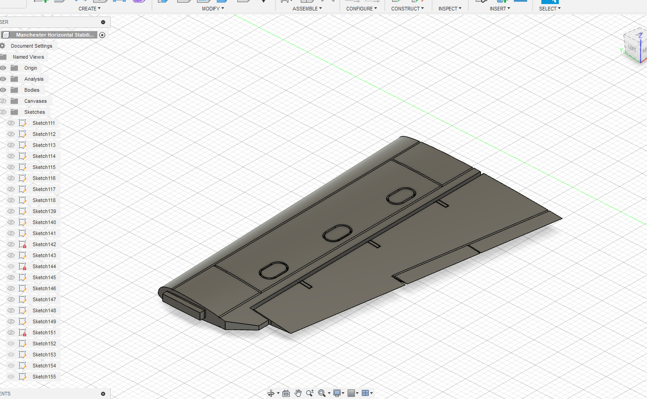Click the Grid and Snaps icon
The image size is (647, 399).
pyautogui.click(x=352, y=393)
